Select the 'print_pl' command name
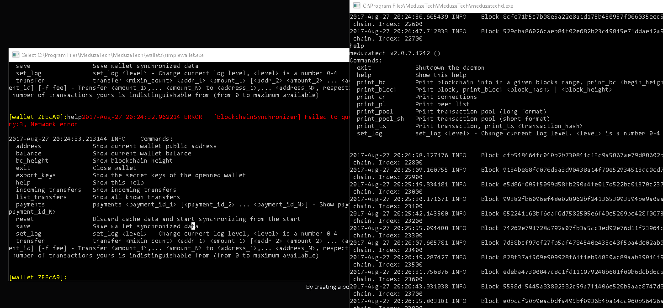Image resolution: width=663 pixels, height=308 pixels. 371,104
